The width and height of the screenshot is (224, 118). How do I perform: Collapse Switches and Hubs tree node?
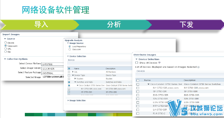tap(75, 82)
